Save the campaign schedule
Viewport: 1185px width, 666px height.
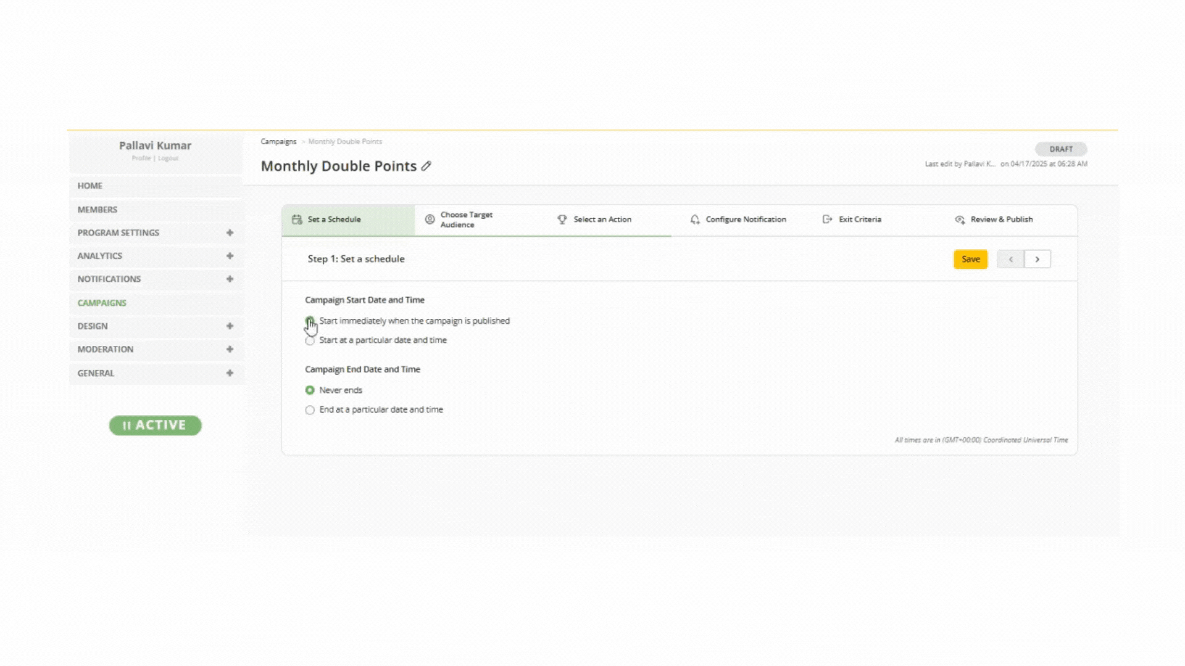(x=970, y=259)
